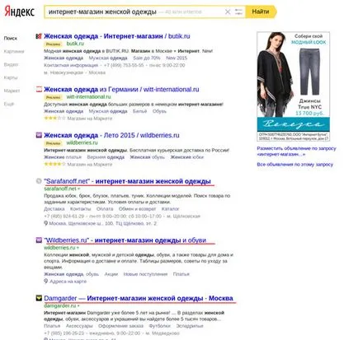Image resolution: width=358 pixels, height=340 pixels.
Task: Click the map pin next to Sarafanoff address
Action: click(x=46, y=223)
